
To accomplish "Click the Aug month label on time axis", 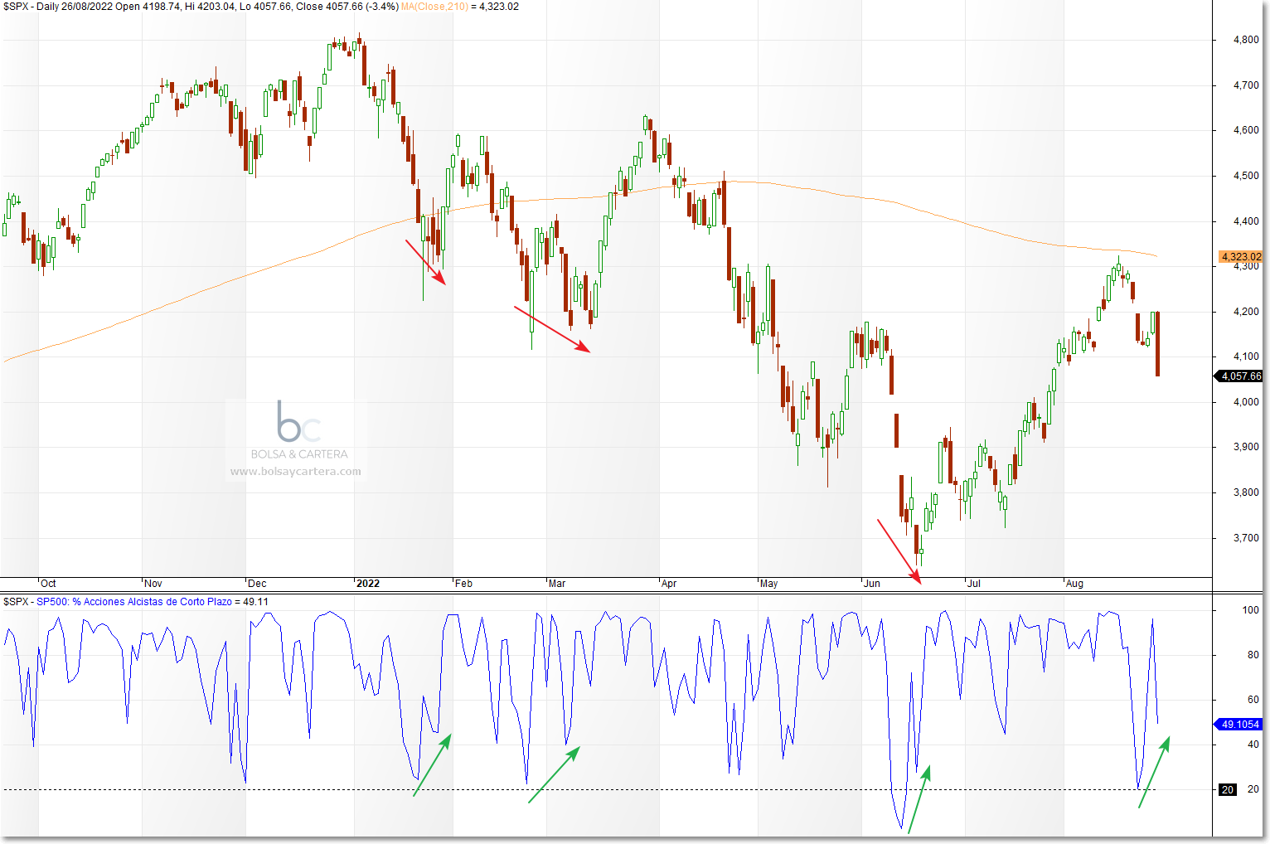I will 1074,584.
